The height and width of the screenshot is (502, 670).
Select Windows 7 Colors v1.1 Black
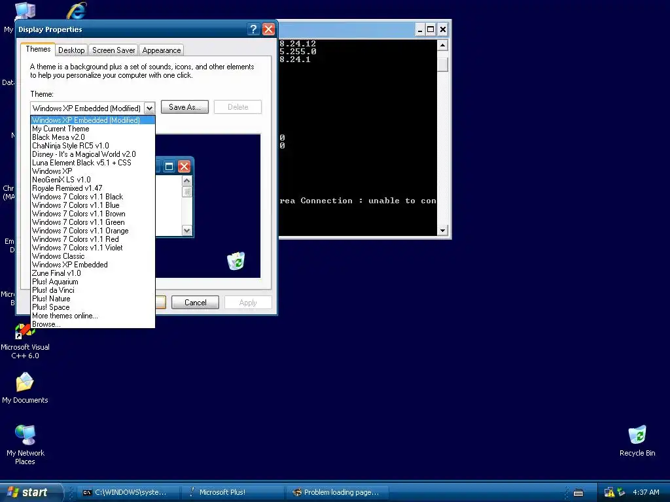(x=93, y=197)
